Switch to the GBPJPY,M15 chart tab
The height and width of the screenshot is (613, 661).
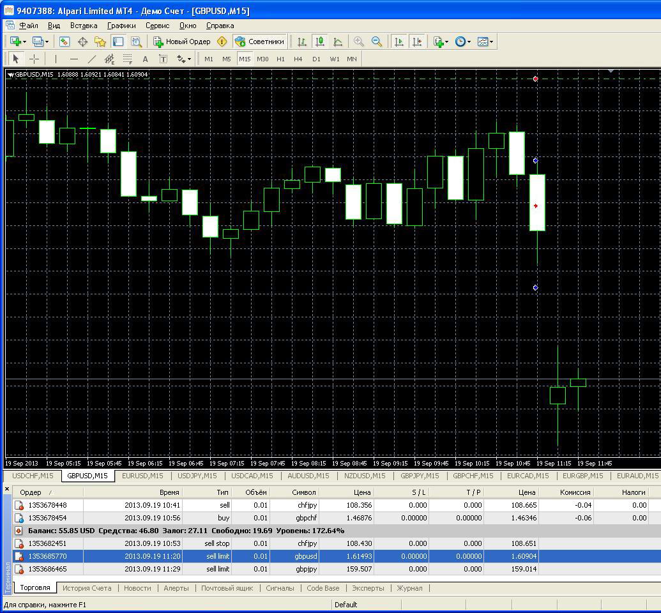tap(420, 476)
